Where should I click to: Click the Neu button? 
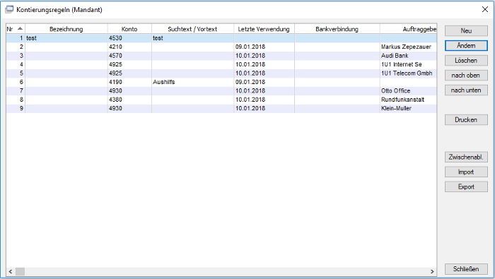(466, 31)
